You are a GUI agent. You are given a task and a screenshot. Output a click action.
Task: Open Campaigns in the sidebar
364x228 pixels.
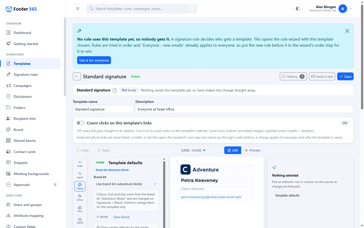pos(32,86)
